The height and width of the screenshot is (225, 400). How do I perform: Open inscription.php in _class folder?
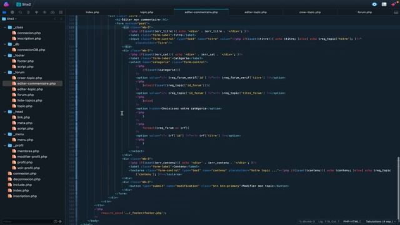(26, 39)
